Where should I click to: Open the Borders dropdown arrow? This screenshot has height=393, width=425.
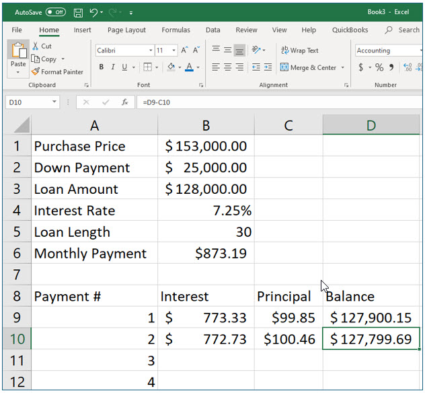[x=157, y=67]
